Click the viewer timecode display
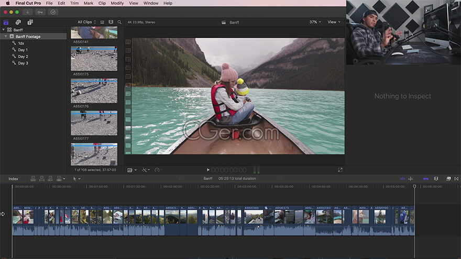The image size is (461, 259). point(229,170)
